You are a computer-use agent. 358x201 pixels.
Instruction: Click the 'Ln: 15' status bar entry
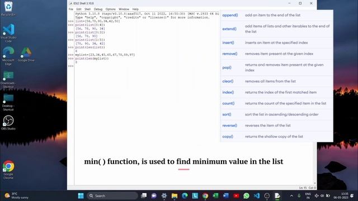coord(303,188)
